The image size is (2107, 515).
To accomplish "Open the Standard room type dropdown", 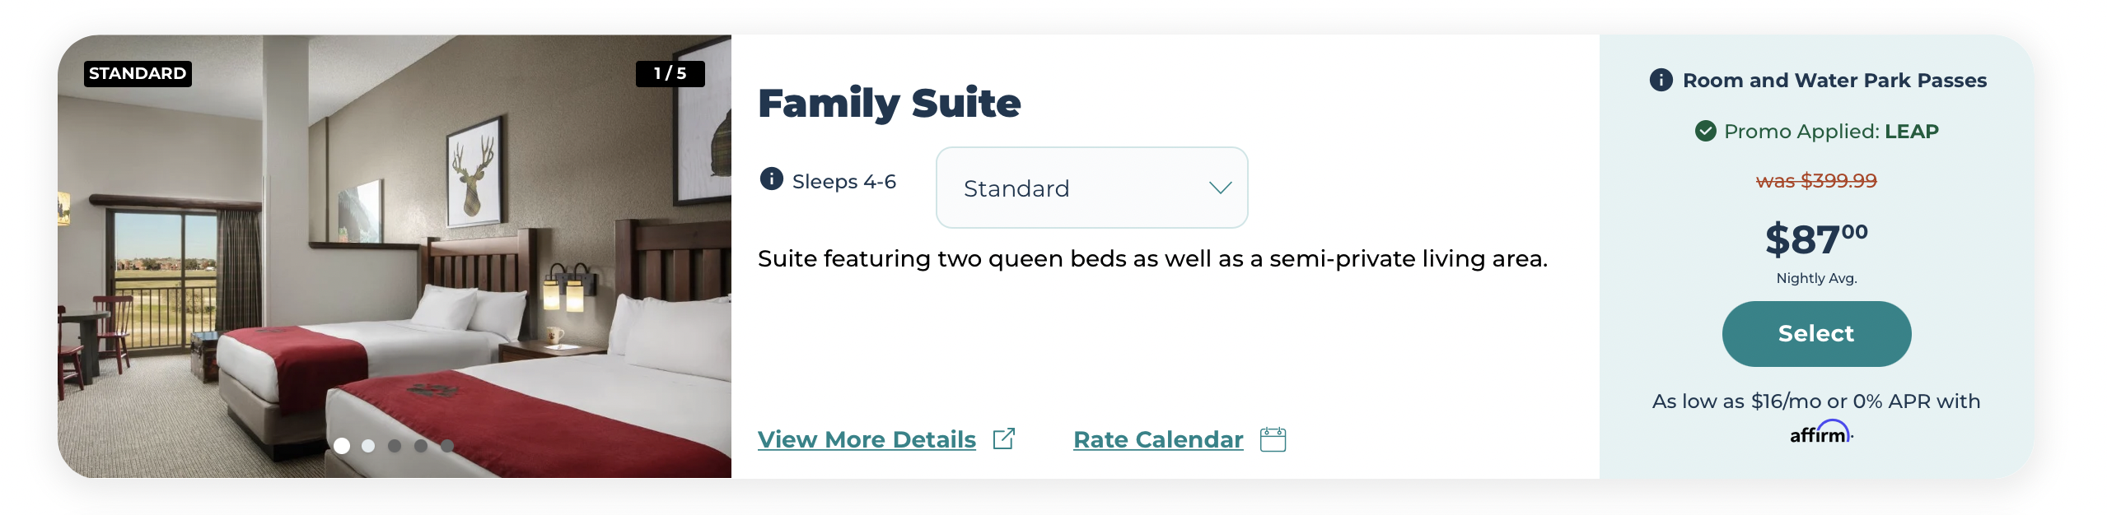I will (1091, 188).
